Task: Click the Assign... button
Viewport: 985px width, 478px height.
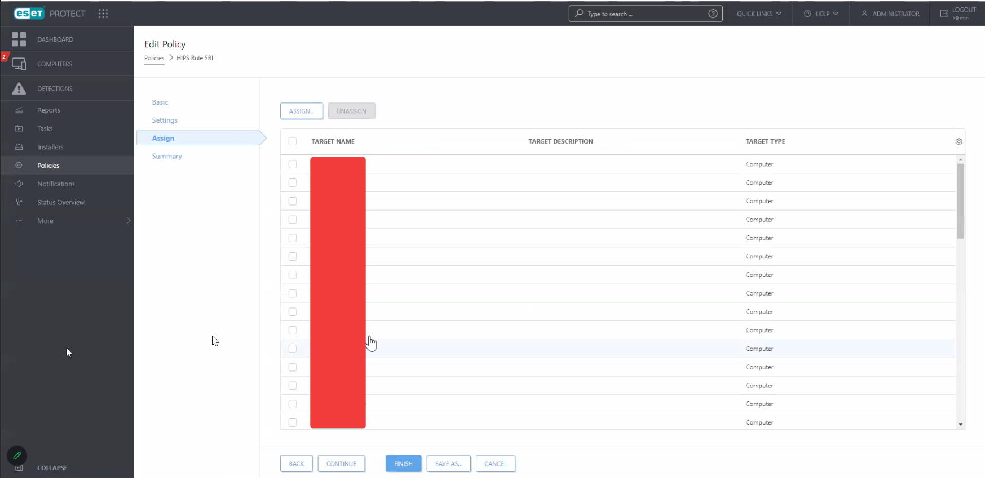Action: click(301, 111)
